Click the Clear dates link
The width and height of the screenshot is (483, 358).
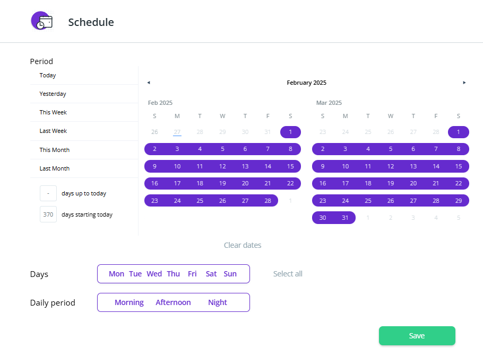click(243, 245)
